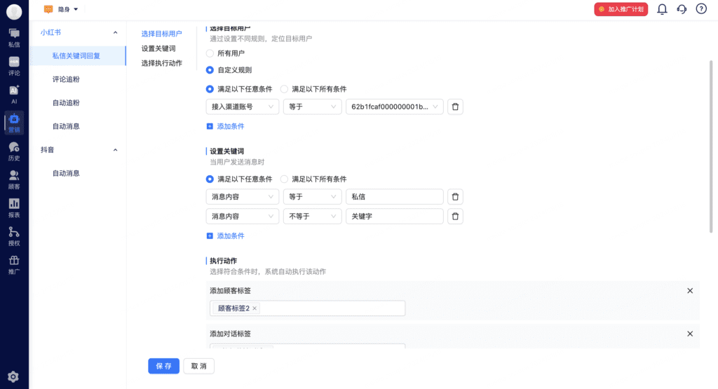The image size is (718, 389).
Task: Click the user avatar at top left
Action: [x=14, y=11]
